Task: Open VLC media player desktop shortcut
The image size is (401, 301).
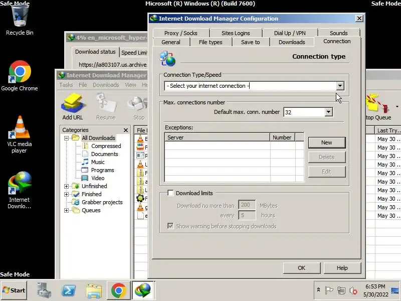Action: click(20, 134)
